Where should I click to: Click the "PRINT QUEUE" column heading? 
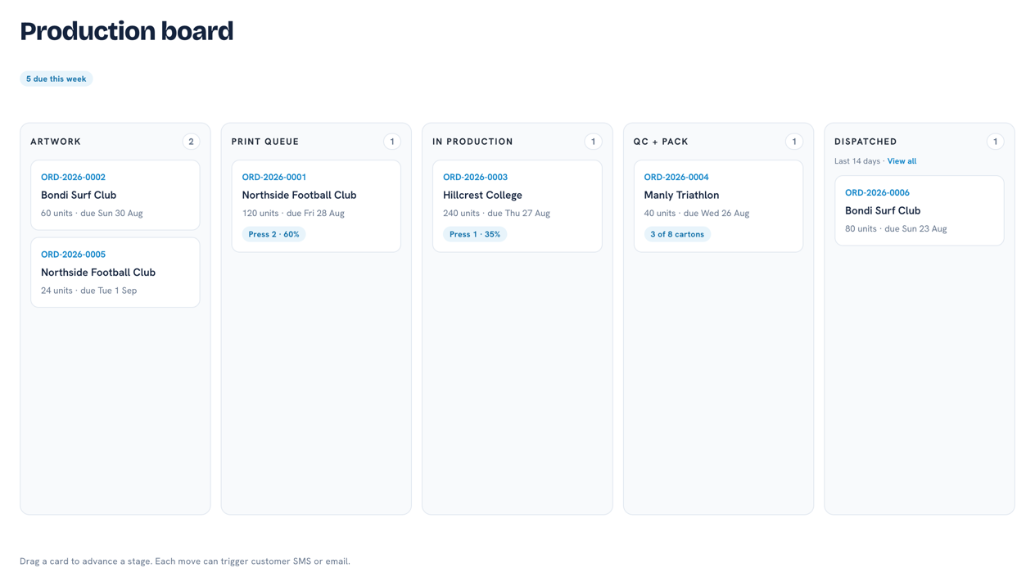[x=265, y=142]
